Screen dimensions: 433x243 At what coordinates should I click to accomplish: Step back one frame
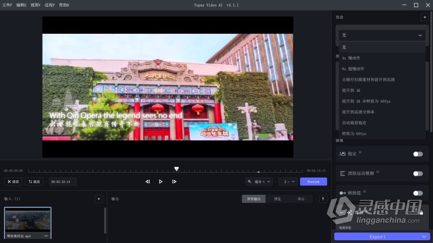click(x=147, y=181)
